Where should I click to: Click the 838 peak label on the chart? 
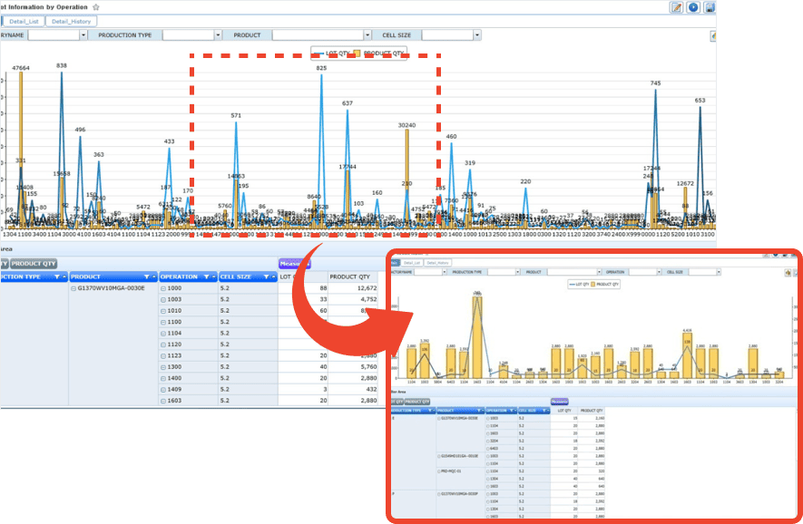tap(62, 65)
